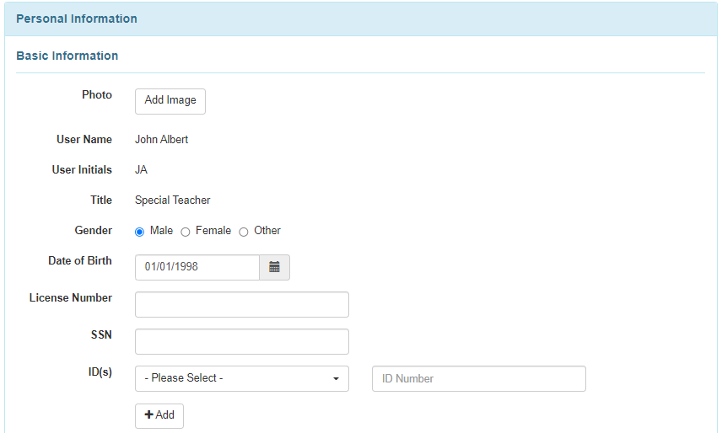Open the Date of Birth calendar picker
The height and width of the screenshot is (433, 722).
274,267
